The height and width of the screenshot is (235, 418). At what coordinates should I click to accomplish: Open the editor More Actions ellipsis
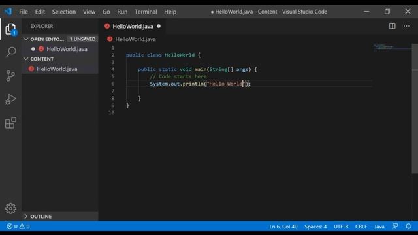tap(406, 26)
